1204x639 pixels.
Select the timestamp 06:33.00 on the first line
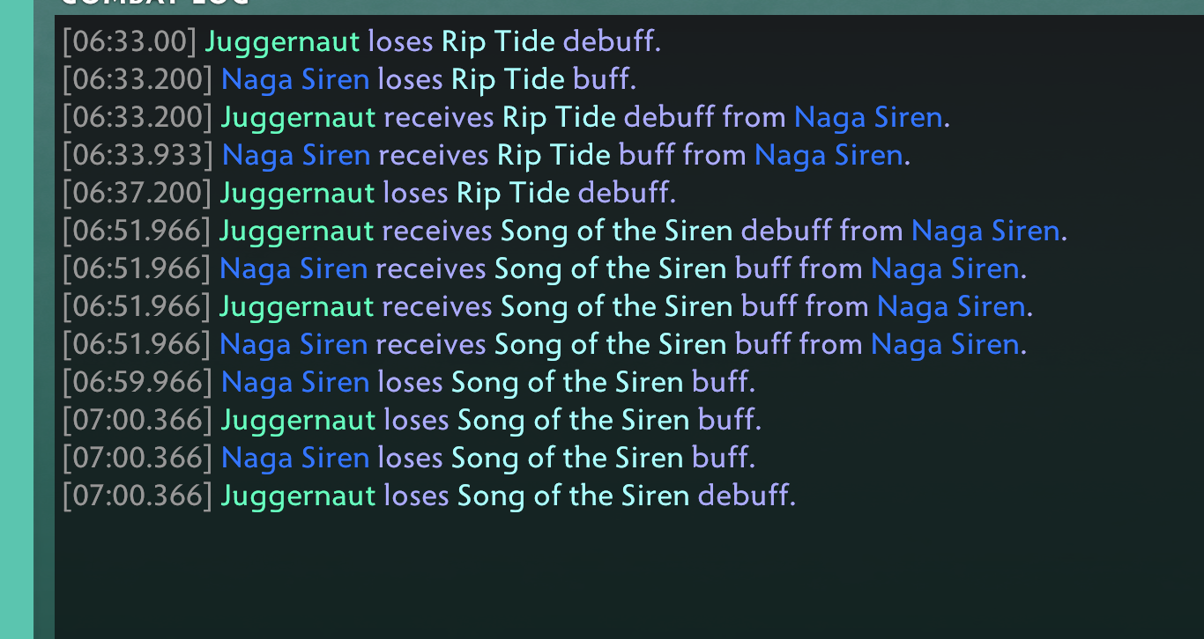click(x=129, y=40)
